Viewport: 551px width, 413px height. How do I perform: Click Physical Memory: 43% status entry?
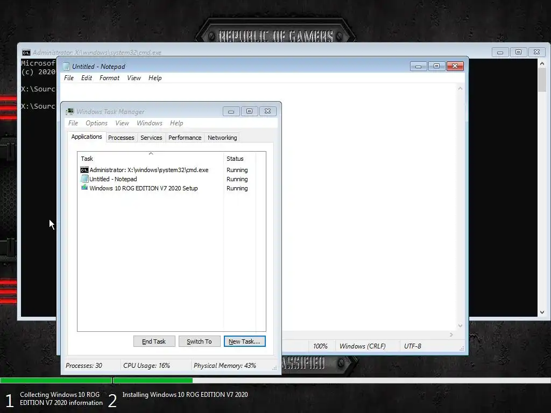[225, 366]
